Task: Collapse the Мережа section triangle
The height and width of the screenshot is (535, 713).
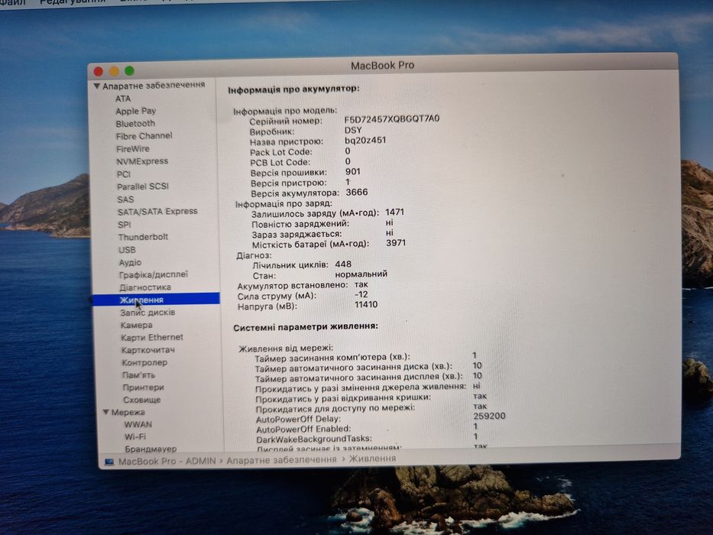Action: click(x=105, y=412)
